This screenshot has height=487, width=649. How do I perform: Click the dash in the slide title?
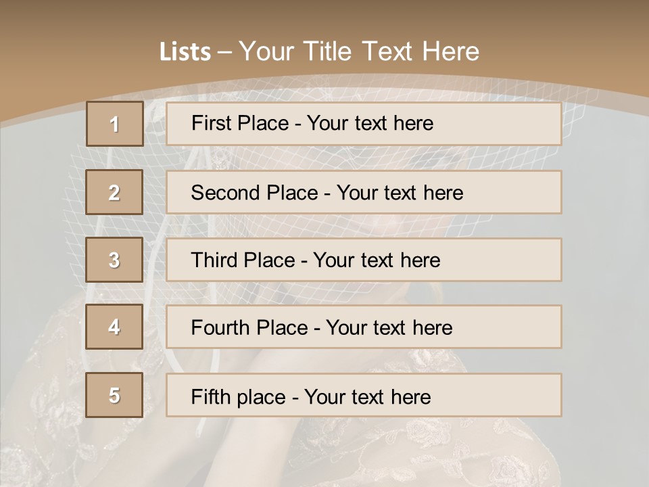click(224, 52)
